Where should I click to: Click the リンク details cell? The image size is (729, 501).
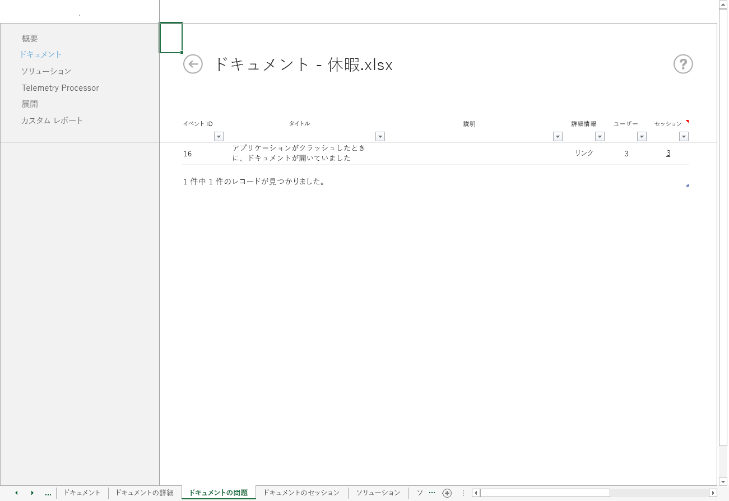(x=584, y=153)
